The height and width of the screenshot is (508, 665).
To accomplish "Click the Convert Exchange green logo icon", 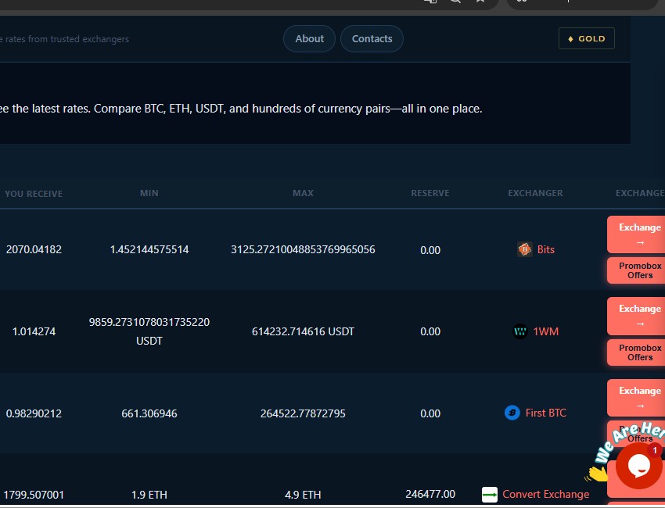I will click(491, 494).
